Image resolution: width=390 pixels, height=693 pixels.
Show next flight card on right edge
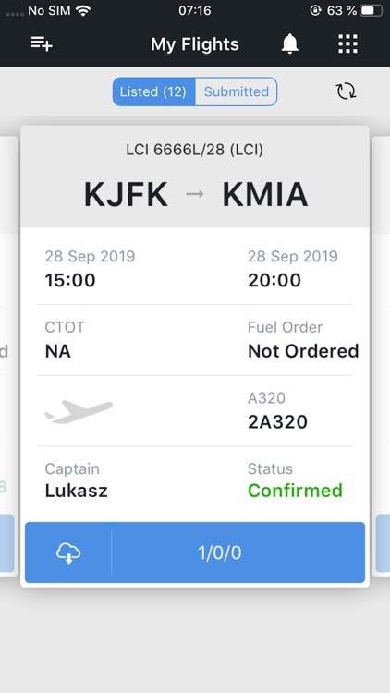coord(381,356)
